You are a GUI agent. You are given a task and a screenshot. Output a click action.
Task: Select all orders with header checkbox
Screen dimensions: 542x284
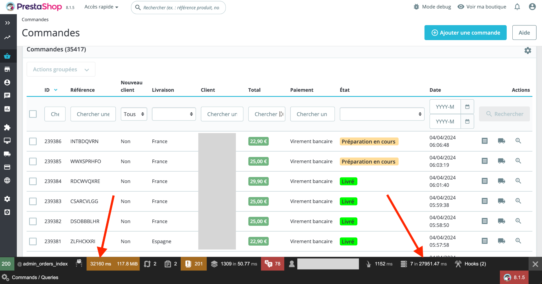click(33, 114)
